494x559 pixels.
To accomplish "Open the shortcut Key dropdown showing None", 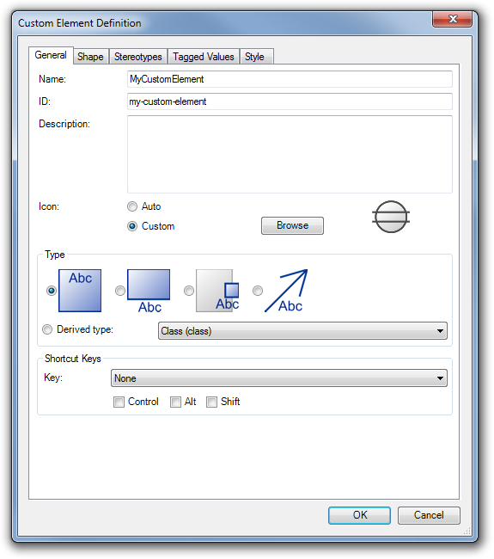I will (x=279, y=378).
